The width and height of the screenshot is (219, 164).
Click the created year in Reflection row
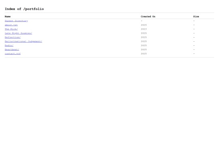coord(144,37)
